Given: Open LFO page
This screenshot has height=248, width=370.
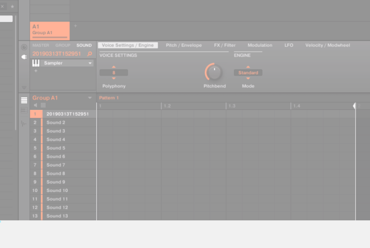Looking at the screenshot, I should tap(289, 45).
